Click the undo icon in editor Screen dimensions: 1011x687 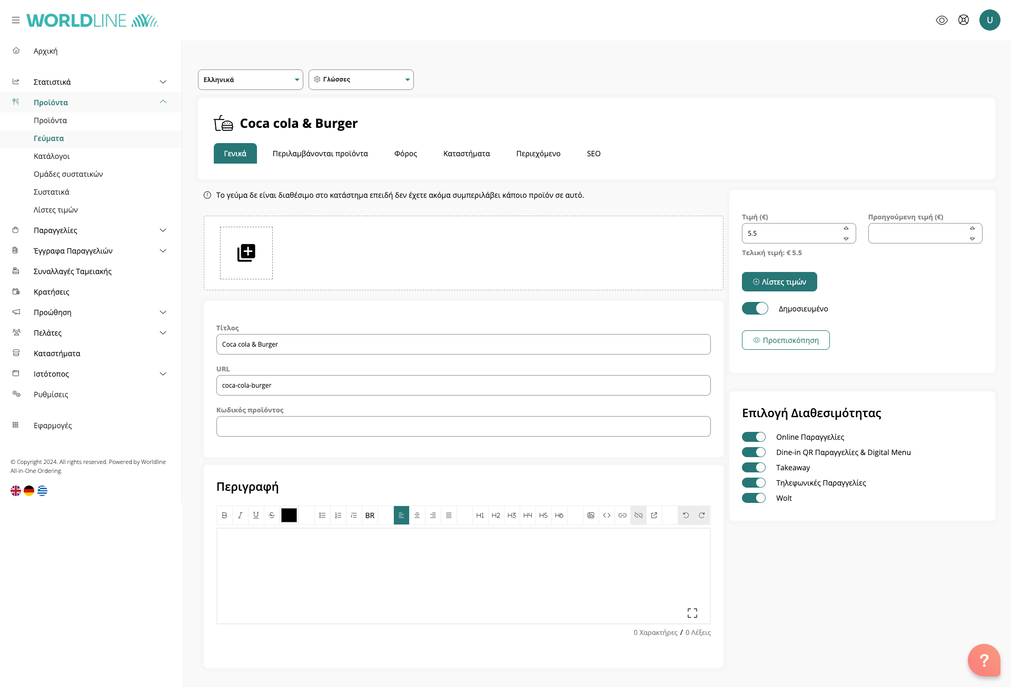[686, 516]
